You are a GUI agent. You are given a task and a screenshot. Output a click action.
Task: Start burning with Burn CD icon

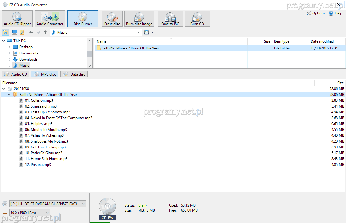(197, 19)
